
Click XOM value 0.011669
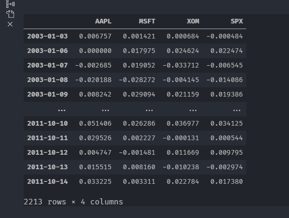pyautogui.click(x=183, y=152)
